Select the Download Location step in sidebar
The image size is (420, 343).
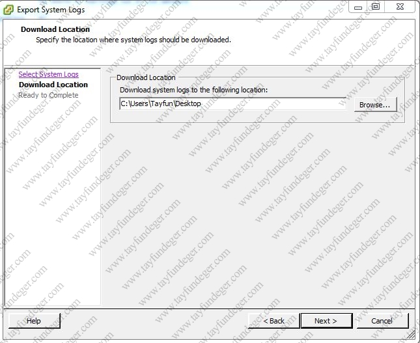[53, 85]
